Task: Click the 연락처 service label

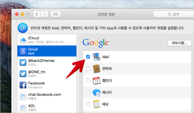Action: click(x=107, y=69)
